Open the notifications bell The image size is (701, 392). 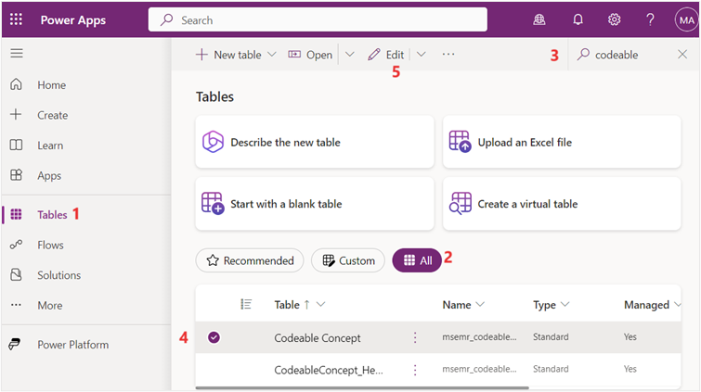[x=578, y=19]
